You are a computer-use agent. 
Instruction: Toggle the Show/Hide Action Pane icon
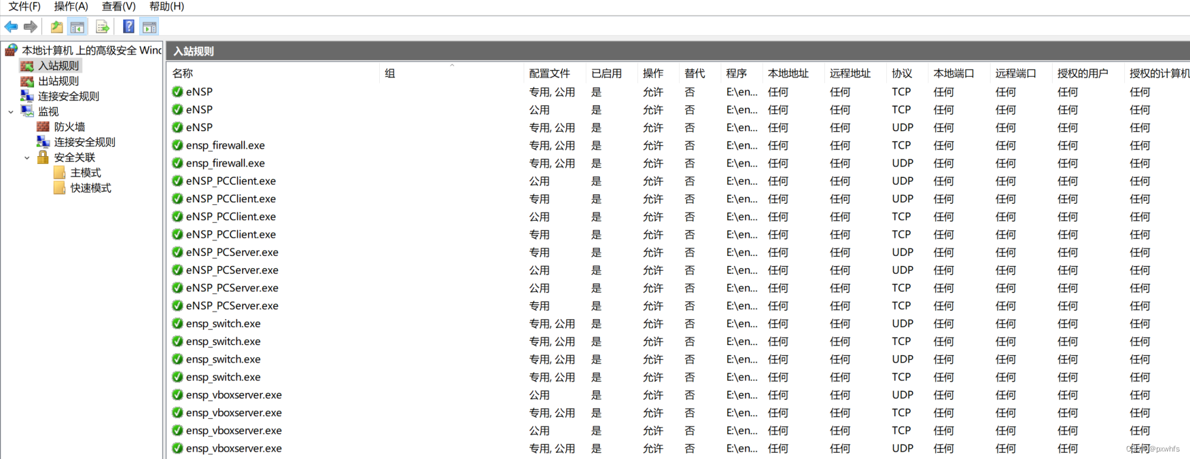(150, 27)
